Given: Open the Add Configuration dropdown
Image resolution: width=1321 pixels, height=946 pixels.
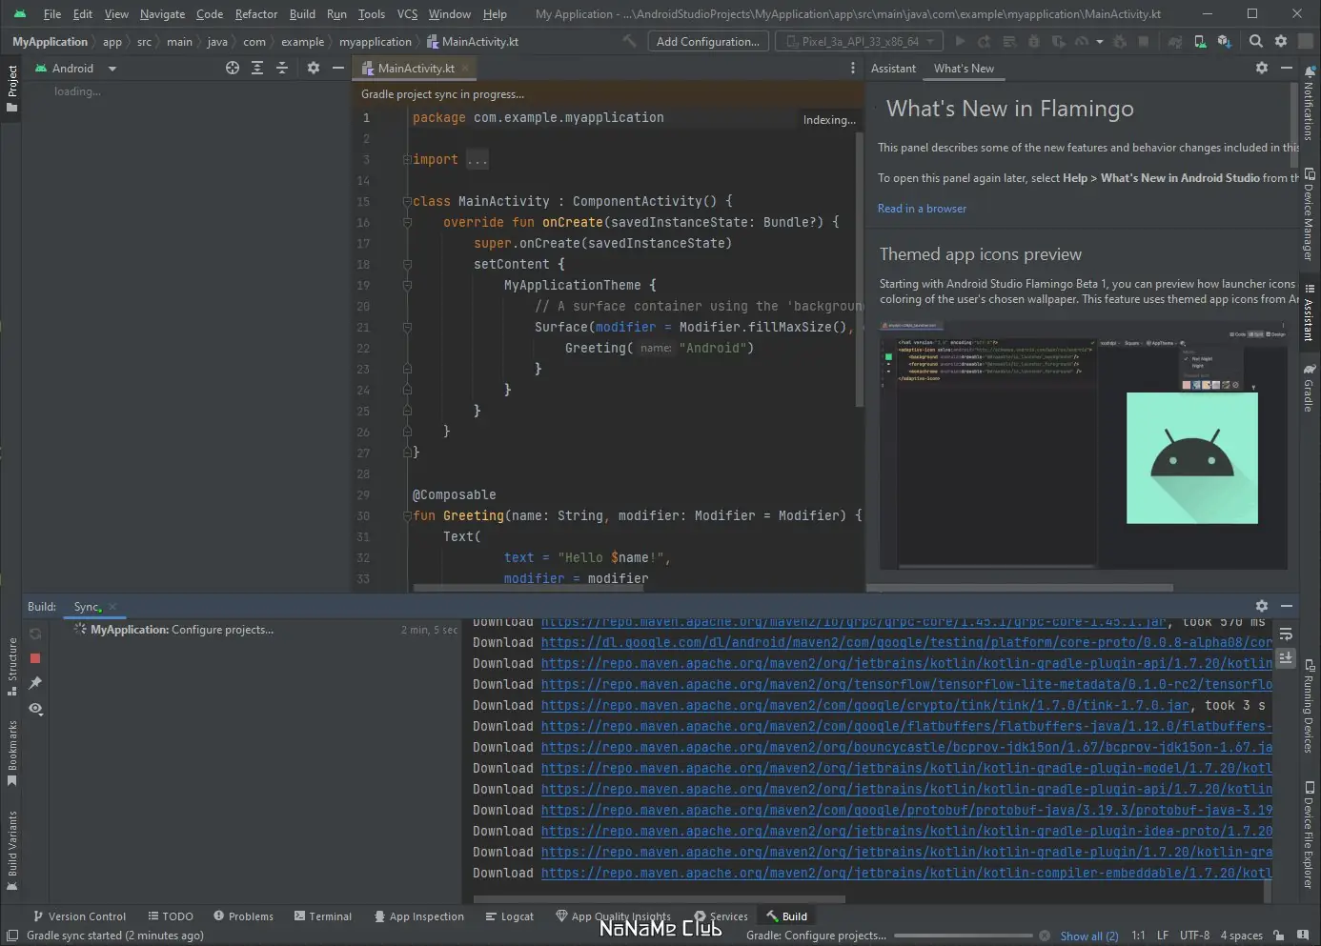Looking at the screenshot, I should point(707,41).
